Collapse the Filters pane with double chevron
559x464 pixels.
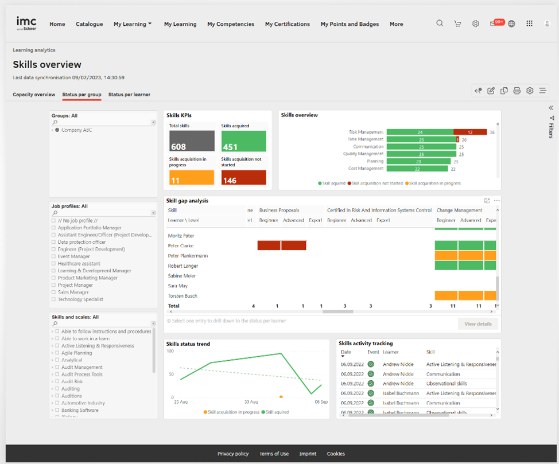550,108
